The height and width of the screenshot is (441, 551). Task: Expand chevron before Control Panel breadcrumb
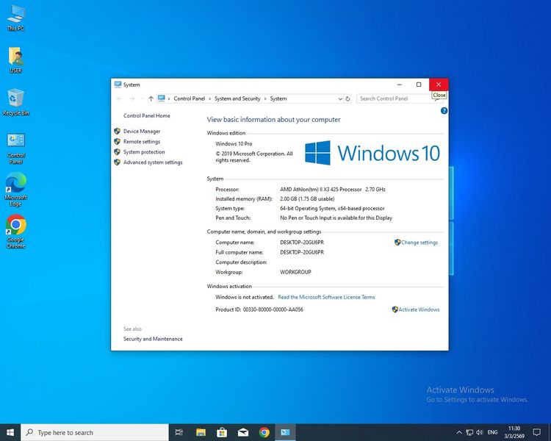coord(169,98)
